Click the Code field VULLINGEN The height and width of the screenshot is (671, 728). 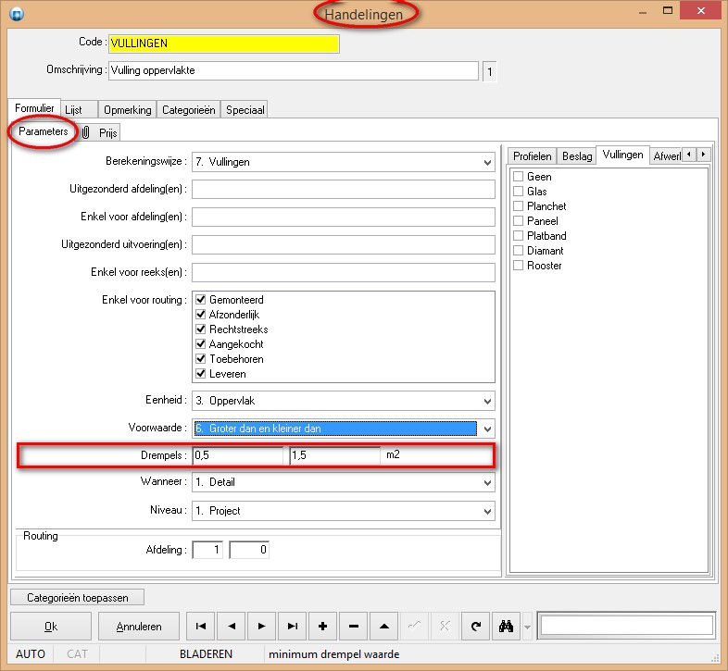pyautogui.click(x=224, y=43)
